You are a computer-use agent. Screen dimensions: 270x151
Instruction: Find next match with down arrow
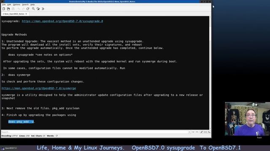(193, 132)
